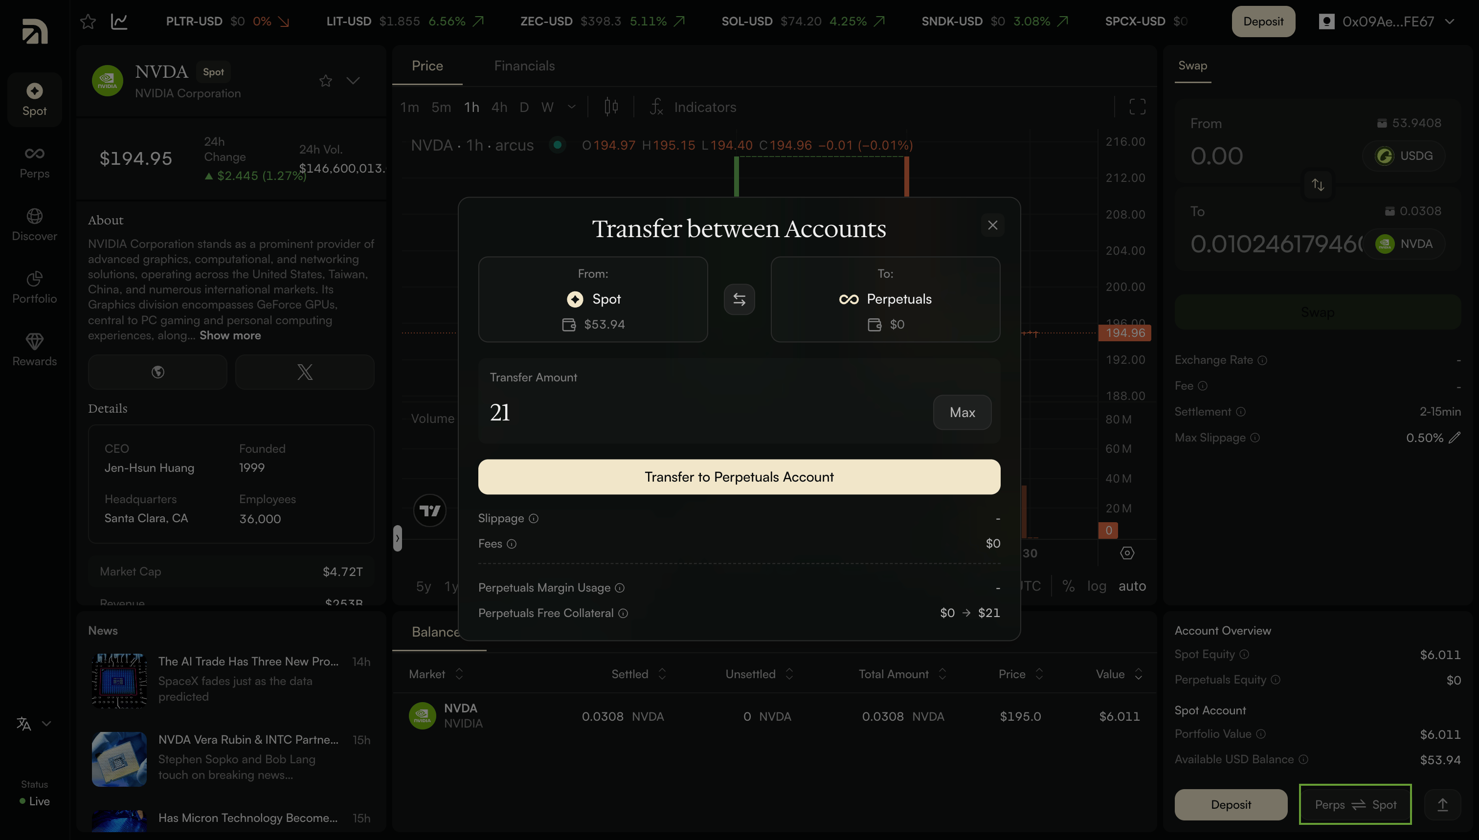Image resolution: width=1479 pixels, height=840 pixels.
Task: Select the D chart interval
Action: tap(524, 107)
